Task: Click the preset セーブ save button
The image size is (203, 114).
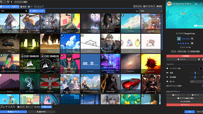Action: (x=194, y=95)
